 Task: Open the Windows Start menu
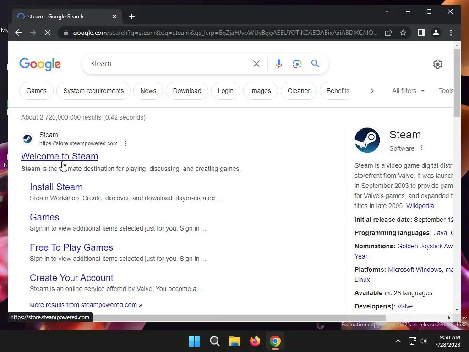tap(194, 341)
